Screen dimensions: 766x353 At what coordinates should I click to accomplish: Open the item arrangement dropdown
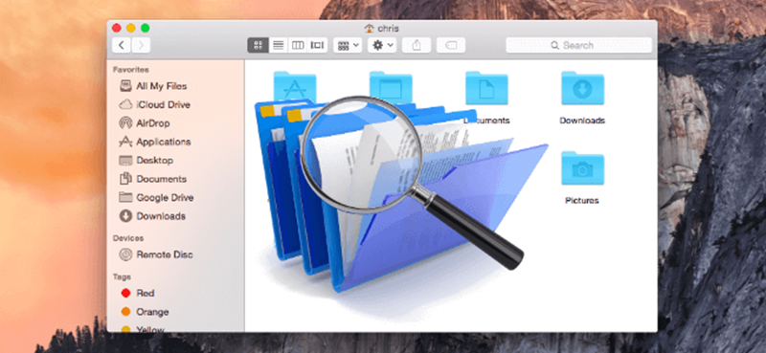tap(348, 45)
